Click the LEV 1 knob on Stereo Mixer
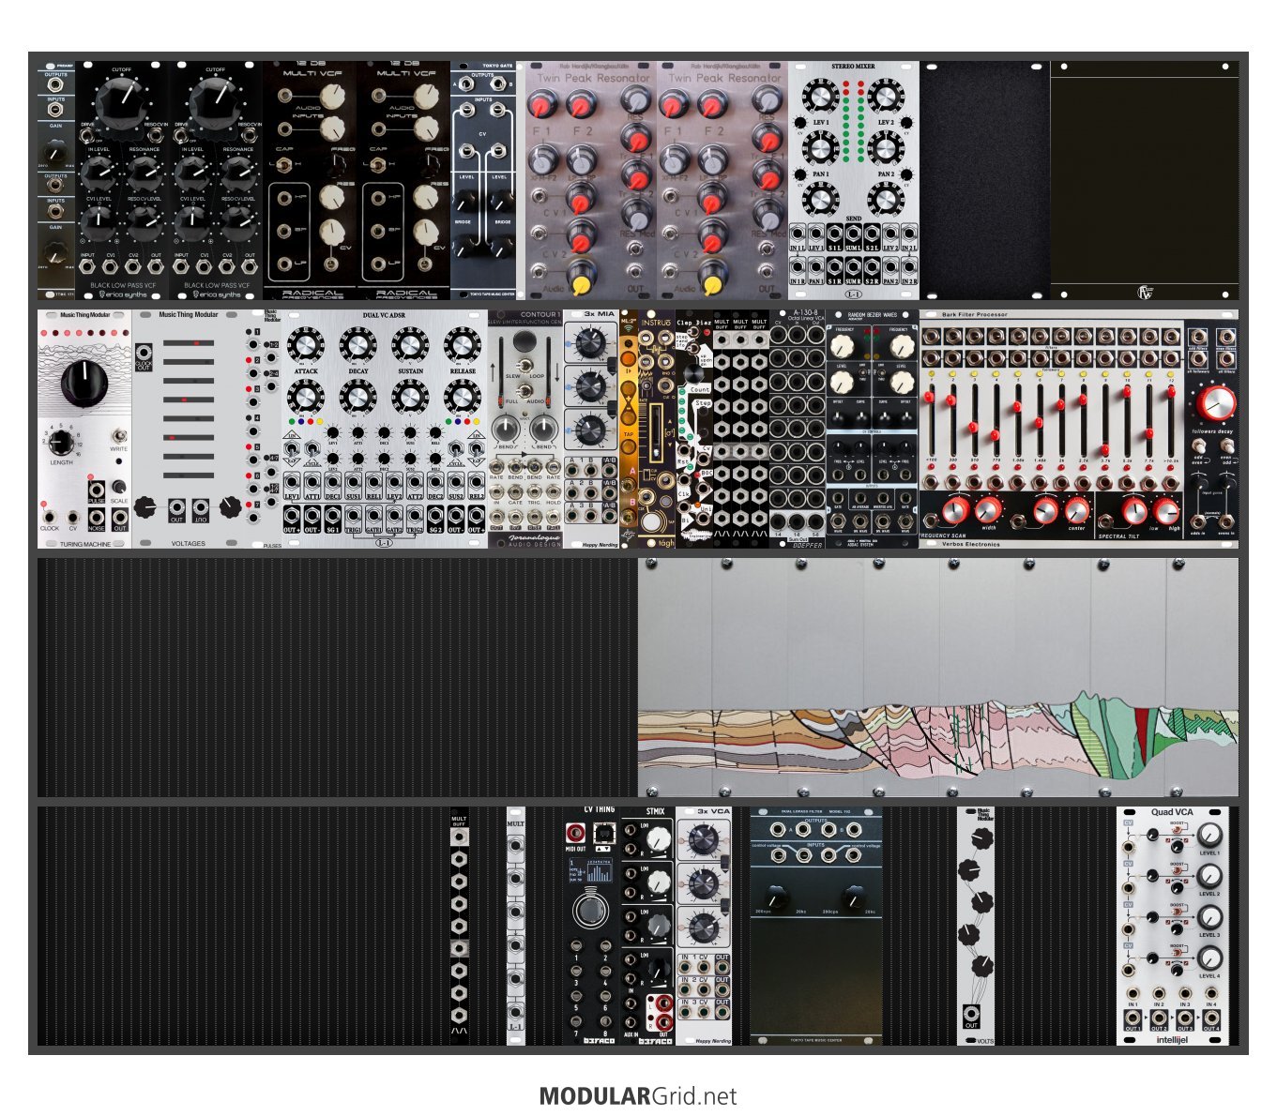The image size is (1277, 1116). coord(820,98)
